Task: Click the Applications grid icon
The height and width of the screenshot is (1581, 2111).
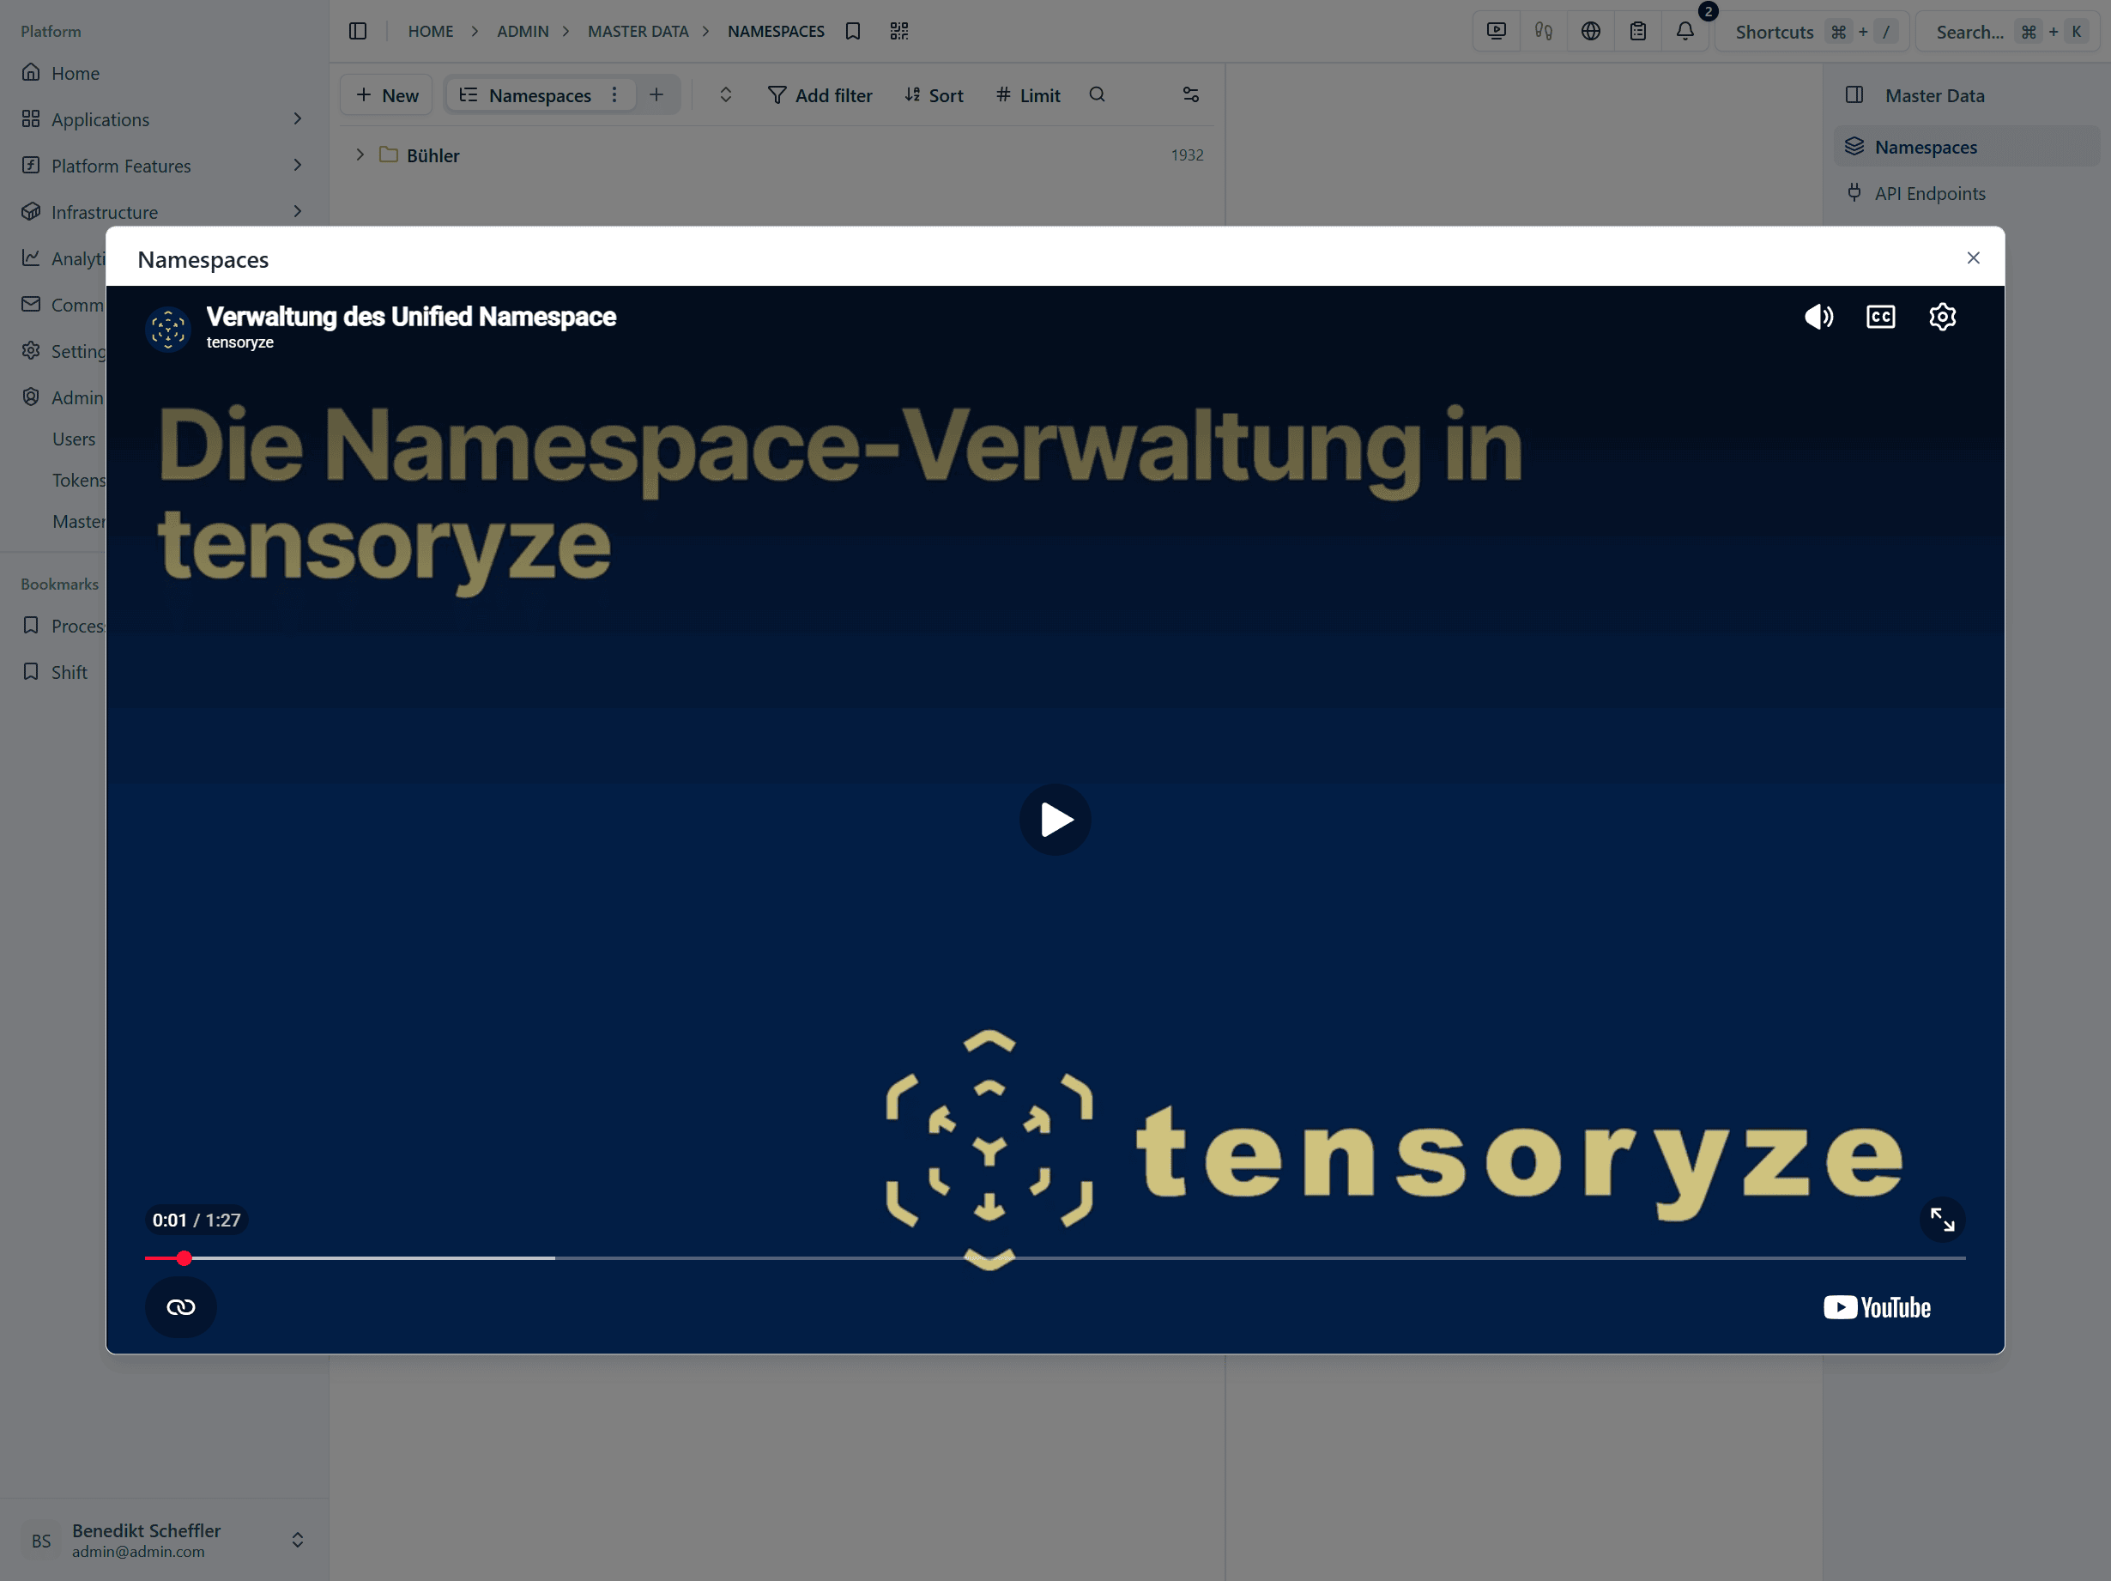Action: pos(32,119)
